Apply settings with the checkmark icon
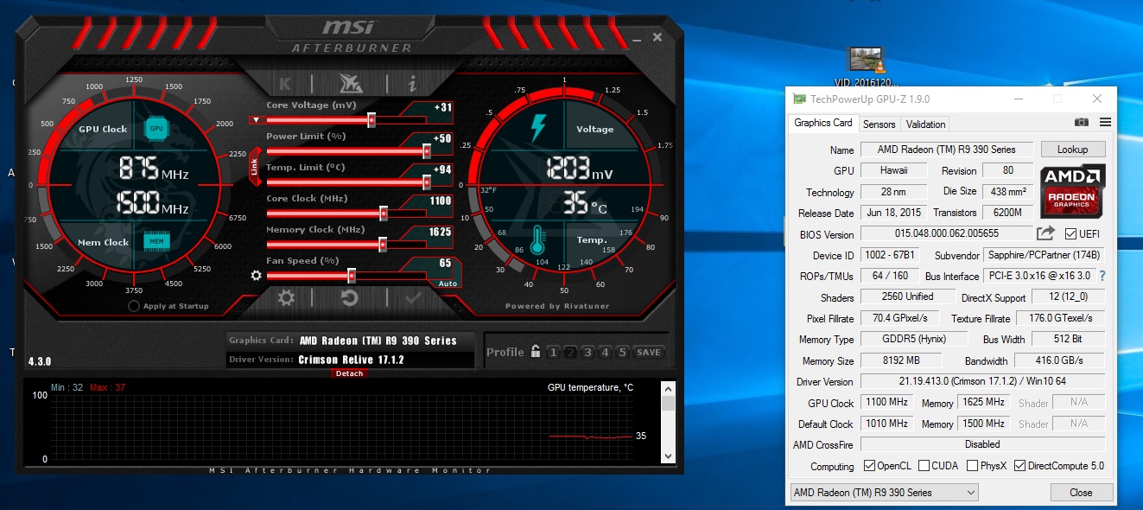Image resolution: width=1143 pixels, height=510 pixels. (x=413, y=298)
